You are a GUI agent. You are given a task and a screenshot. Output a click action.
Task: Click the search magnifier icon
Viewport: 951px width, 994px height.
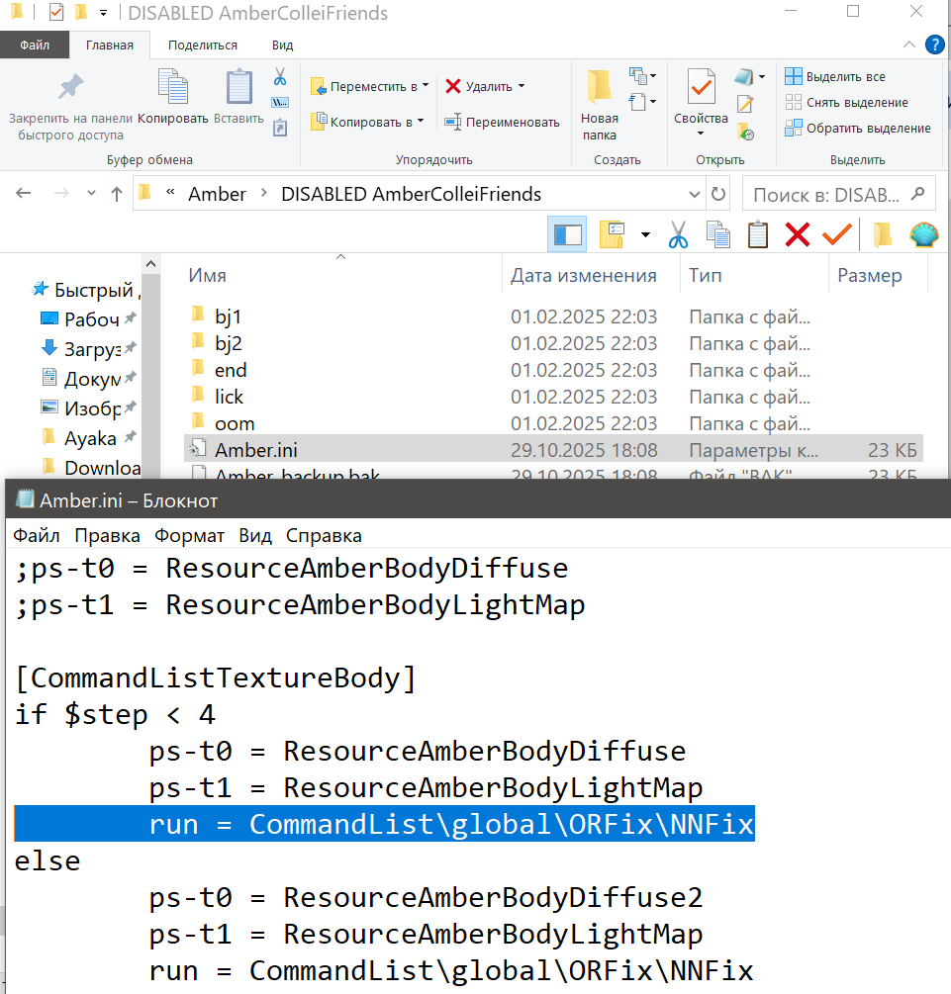[x=917, y=194]
